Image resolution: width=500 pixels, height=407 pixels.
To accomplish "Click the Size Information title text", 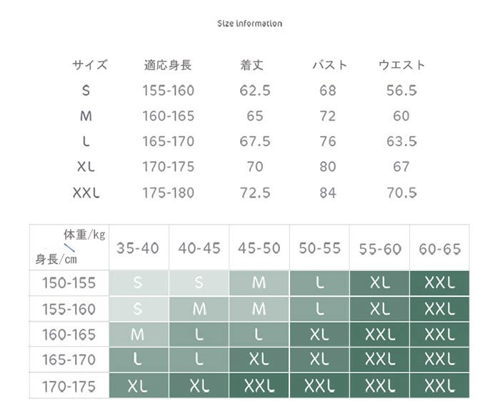I will (249, 24).
